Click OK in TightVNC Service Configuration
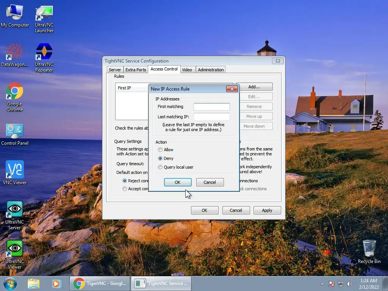 coord(205,210)
